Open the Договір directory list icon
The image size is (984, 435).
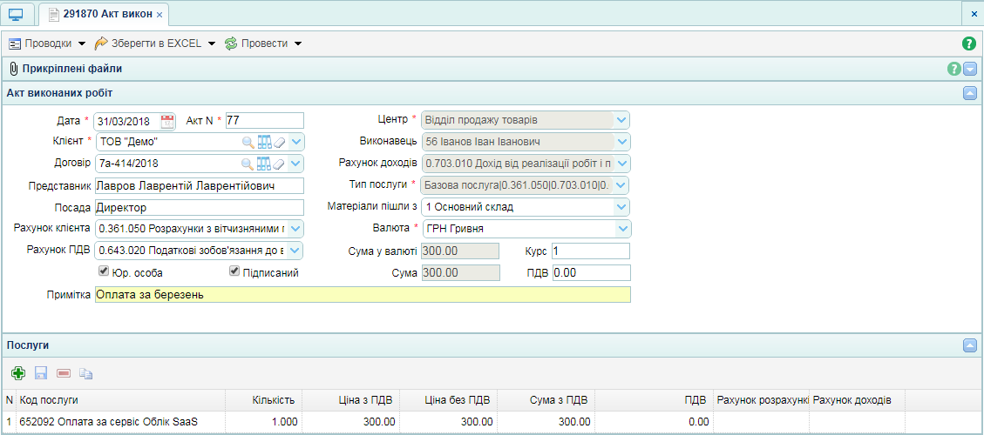pos(264,164)
